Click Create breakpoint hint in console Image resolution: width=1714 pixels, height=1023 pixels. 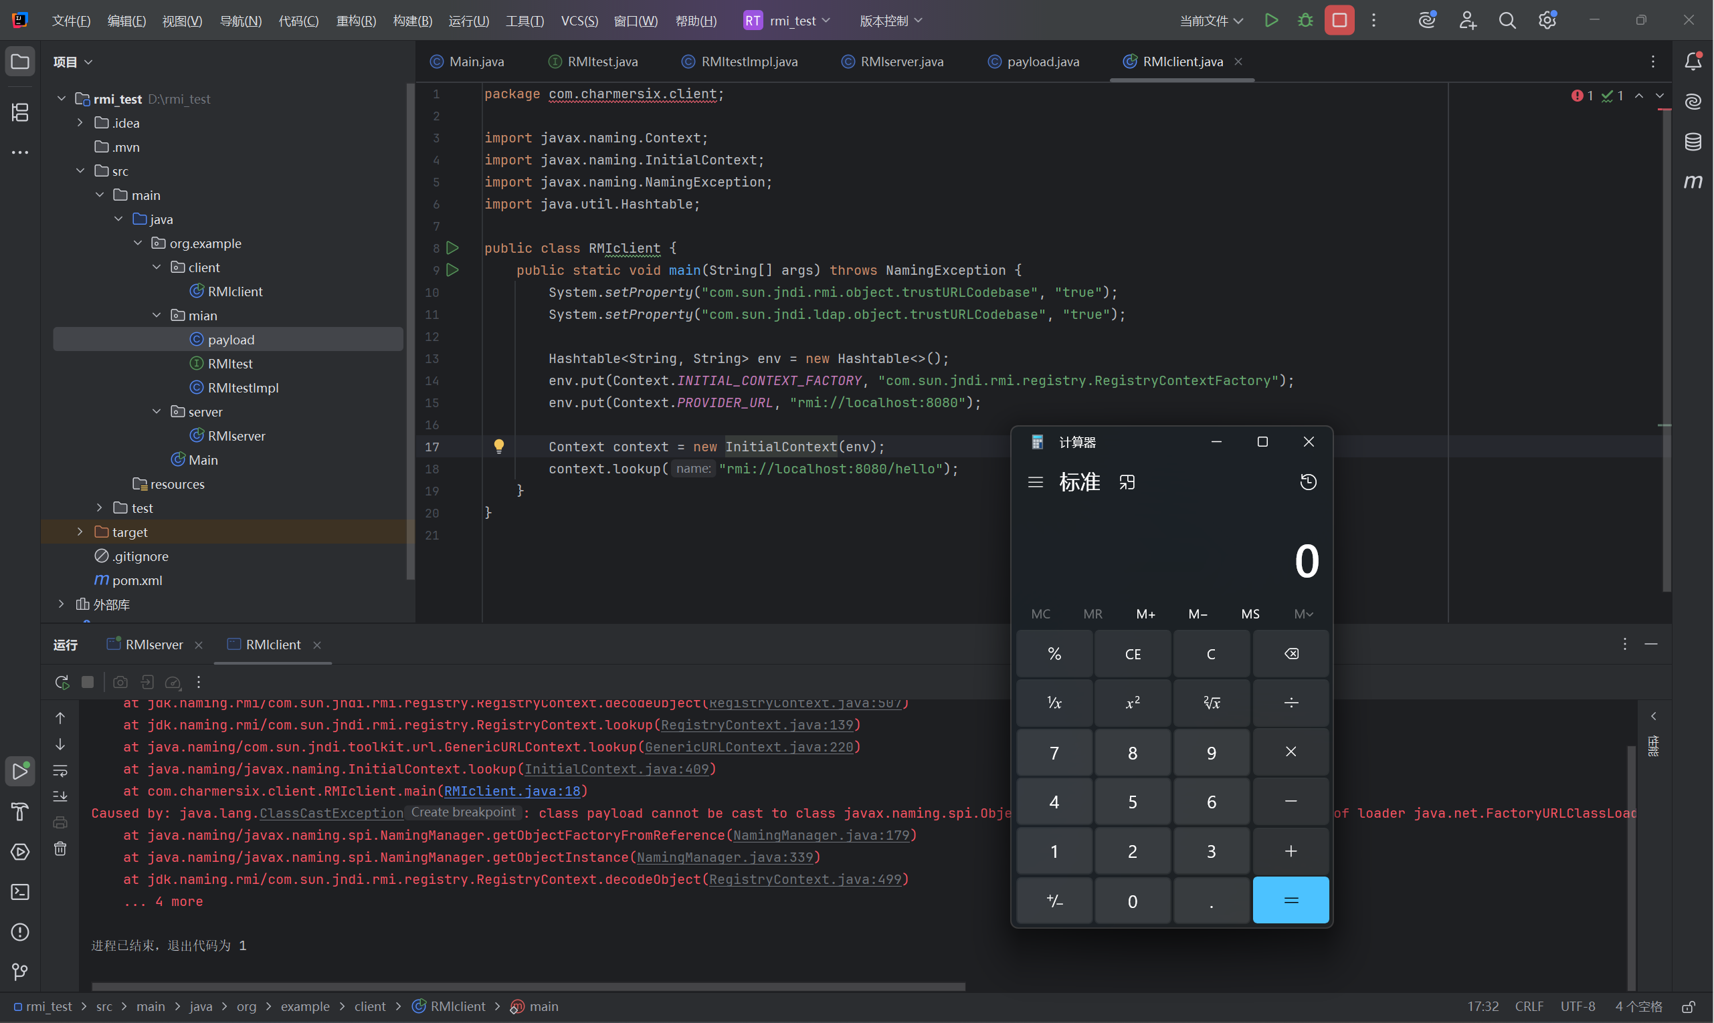coord(463,812)
